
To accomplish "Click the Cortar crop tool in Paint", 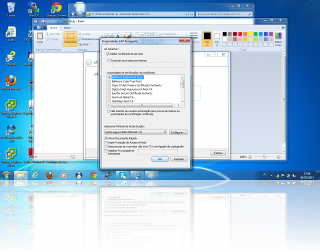I will pos(84,34).
